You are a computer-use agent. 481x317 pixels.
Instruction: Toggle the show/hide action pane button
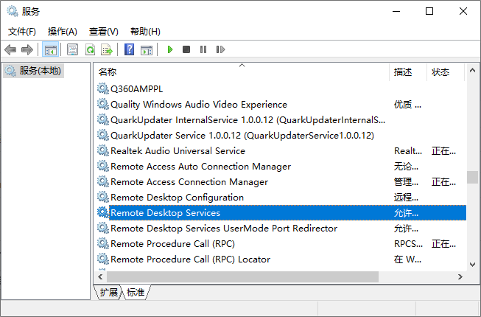click(x=146, y=49)
